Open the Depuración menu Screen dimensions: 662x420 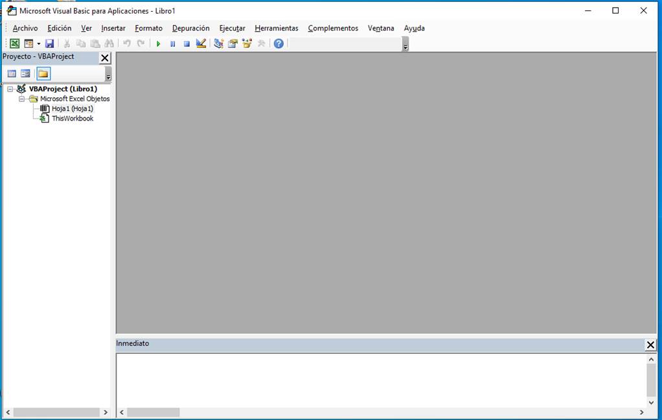191,29
